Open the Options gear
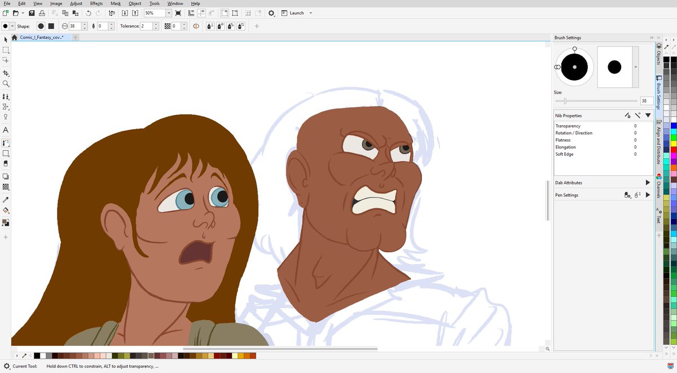The width and height of the screenshot is (677, 373). (271, 13)
